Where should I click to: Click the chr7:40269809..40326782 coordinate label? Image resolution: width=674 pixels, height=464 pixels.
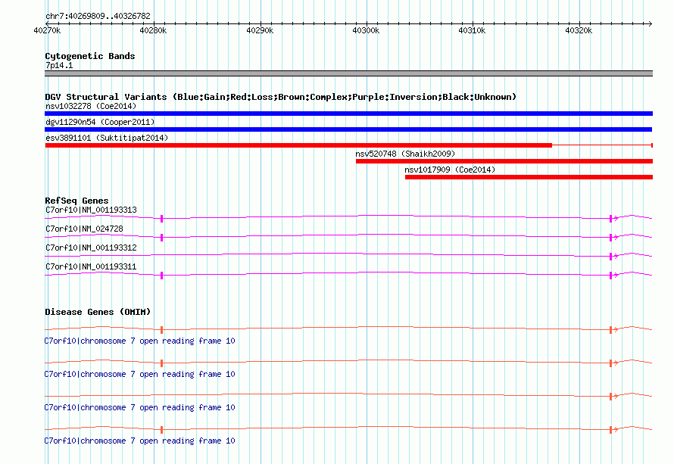coord(98,16)
